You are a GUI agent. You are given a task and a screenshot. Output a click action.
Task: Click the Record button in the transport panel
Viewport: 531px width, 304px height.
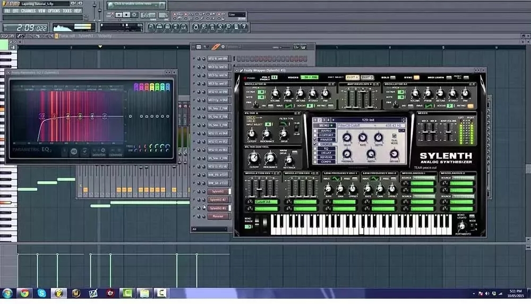(135, 15)
